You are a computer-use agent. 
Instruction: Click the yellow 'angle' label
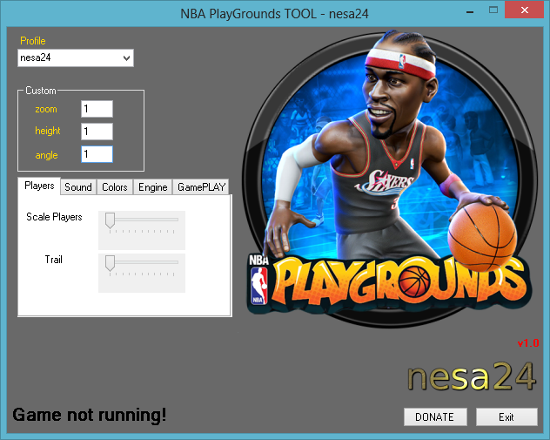click(46, 155)
